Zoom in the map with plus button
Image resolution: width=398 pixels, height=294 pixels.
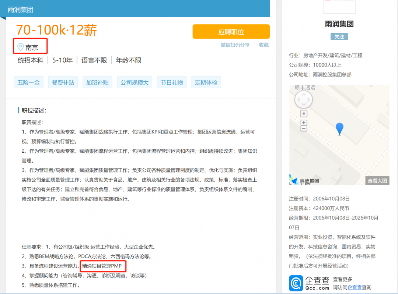pyautogui.click(x=304, y=123)
